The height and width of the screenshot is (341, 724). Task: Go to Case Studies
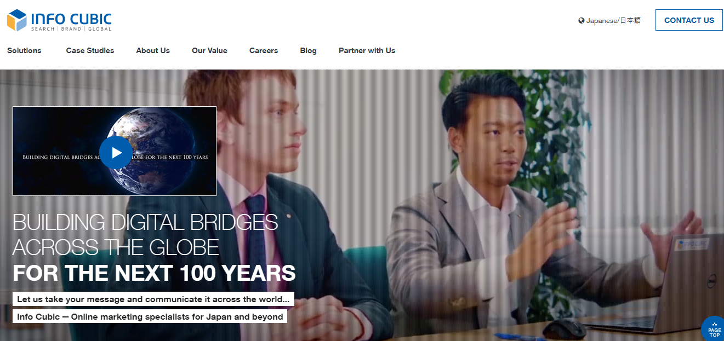[90, 50]
